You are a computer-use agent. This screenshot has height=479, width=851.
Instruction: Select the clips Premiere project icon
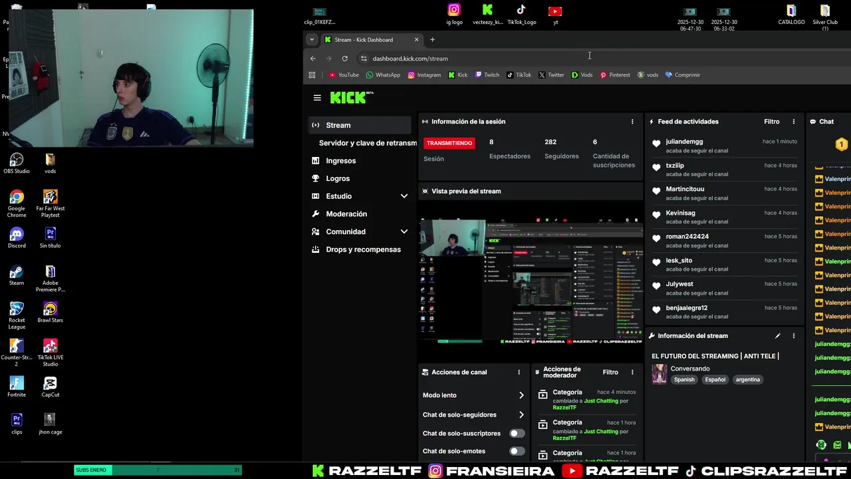pyautogui.click(x=17, y=424)
